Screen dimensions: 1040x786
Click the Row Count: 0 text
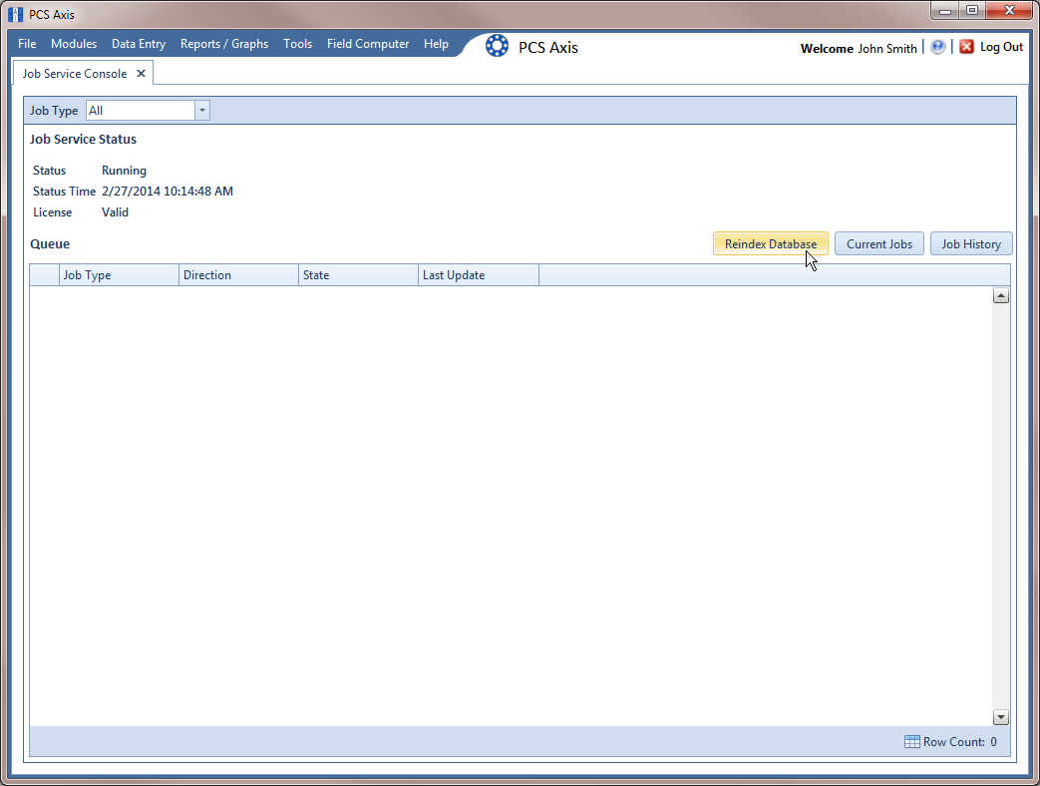point(960,741)
